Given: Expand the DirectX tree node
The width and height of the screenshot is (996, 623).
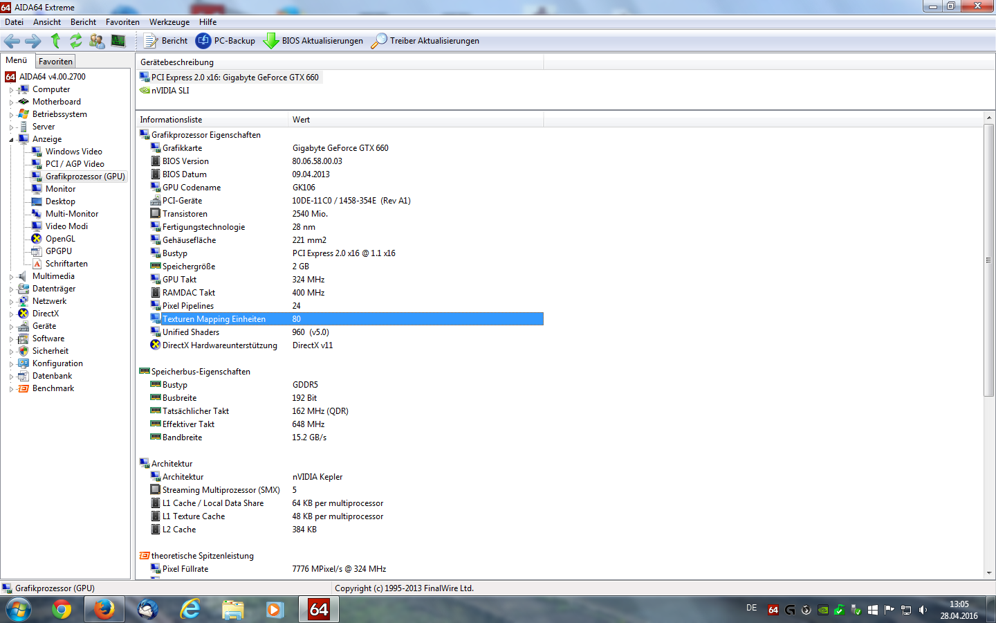Looking at the screenshot, I should point(11,314).
